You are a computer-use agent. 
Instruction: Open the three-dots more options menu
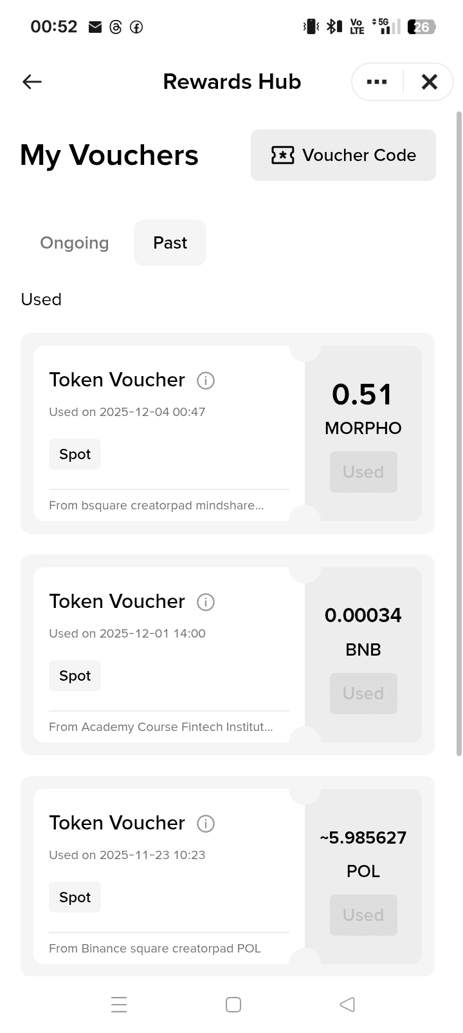point(377,82)
